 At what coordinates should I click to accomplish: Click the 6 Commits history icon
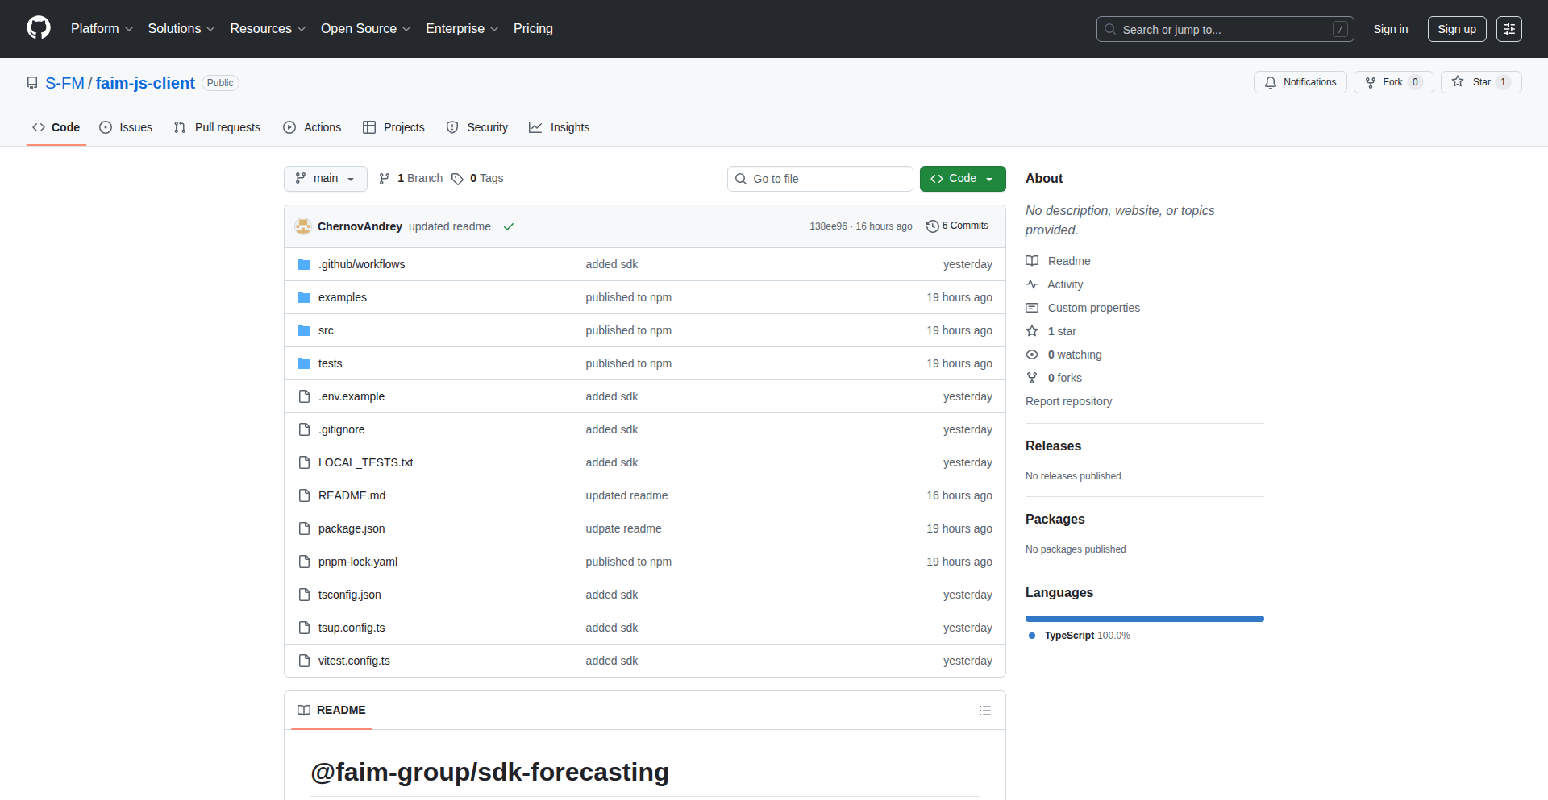pos(933,226)
